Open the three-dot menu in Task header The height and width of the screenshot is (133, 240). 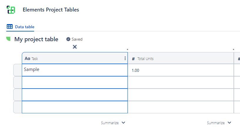coord(125,58)
